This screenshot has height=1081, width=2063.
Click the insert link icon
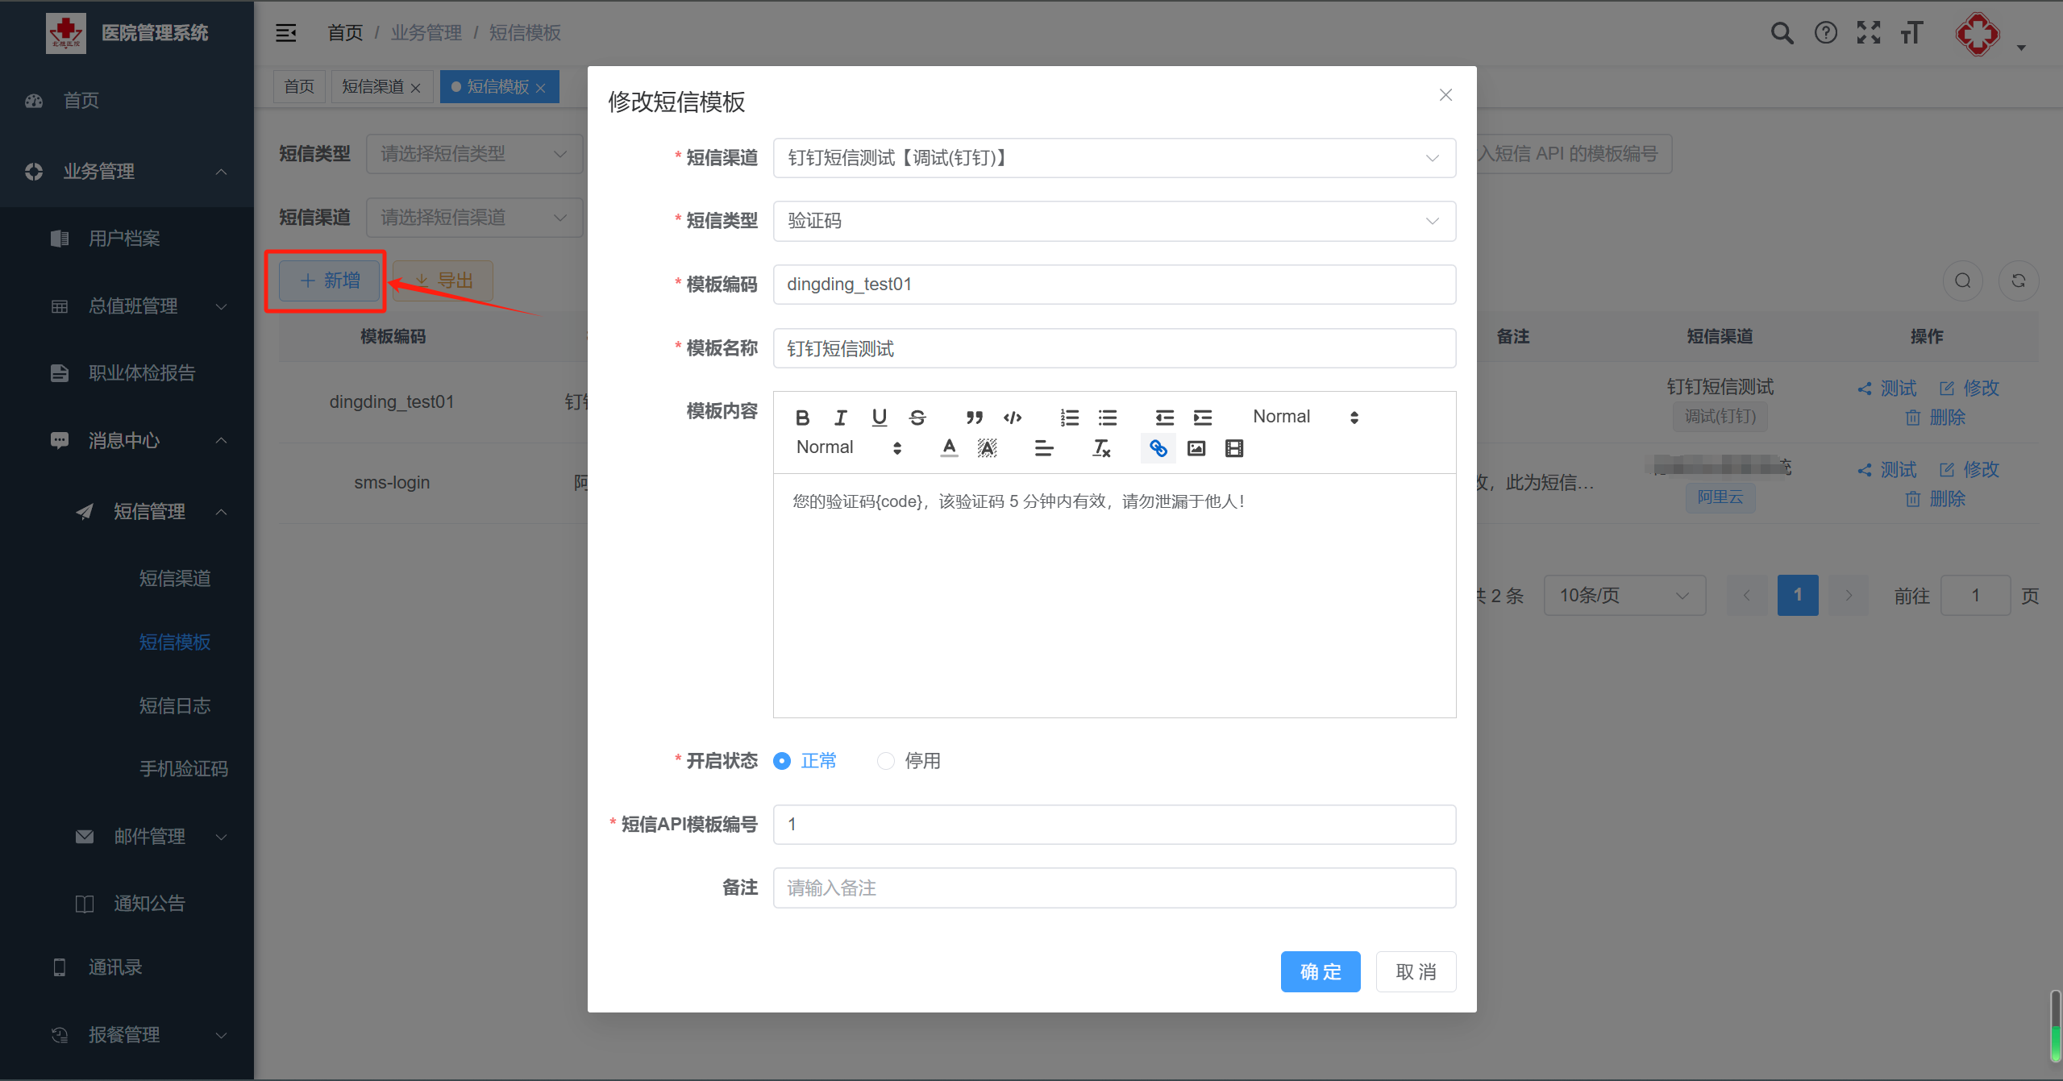[x=1158, y=448]
